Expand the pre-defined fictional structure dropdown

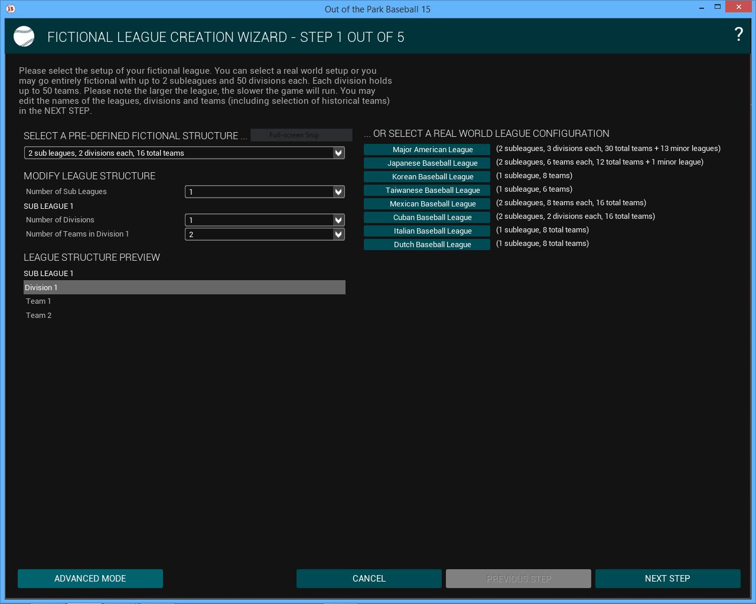pyautogui.click(x=338, y=153)
